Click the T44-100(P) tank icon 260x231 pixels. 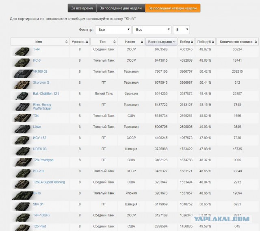23,218
